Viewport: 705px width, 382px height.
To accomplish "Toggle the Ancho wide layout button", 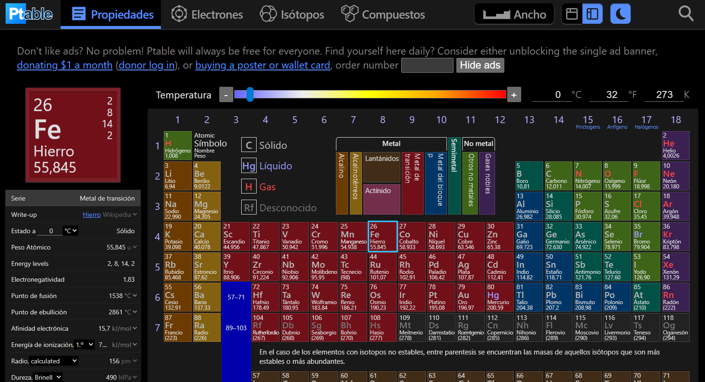I will click(x=514, y=14).
